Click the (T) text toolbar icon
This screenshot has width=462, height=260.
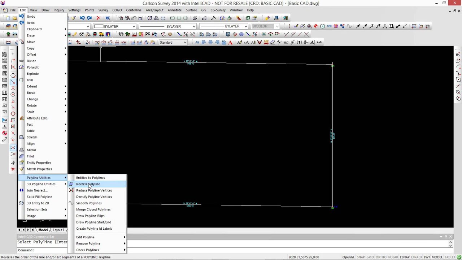[x=299, y=43]
